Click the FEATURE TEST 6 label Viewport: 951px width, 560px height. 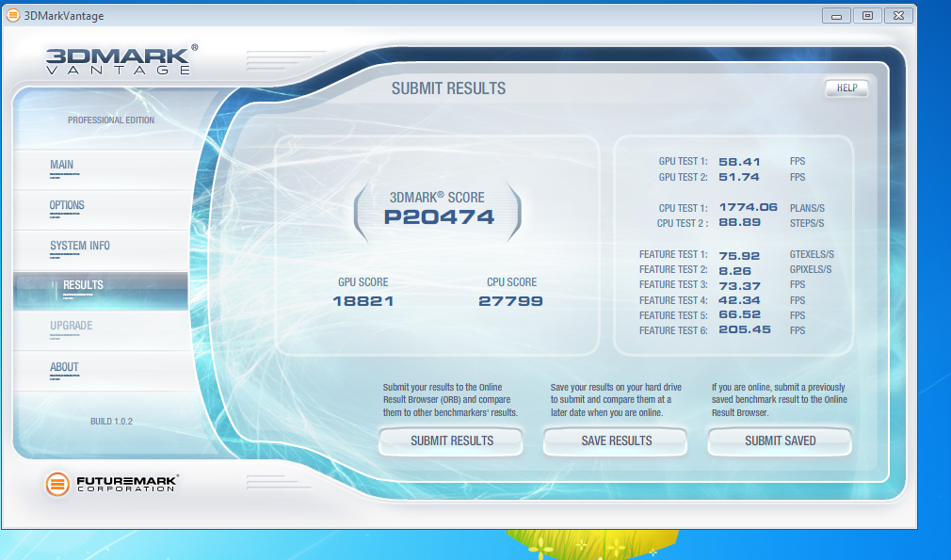point(673,330)
